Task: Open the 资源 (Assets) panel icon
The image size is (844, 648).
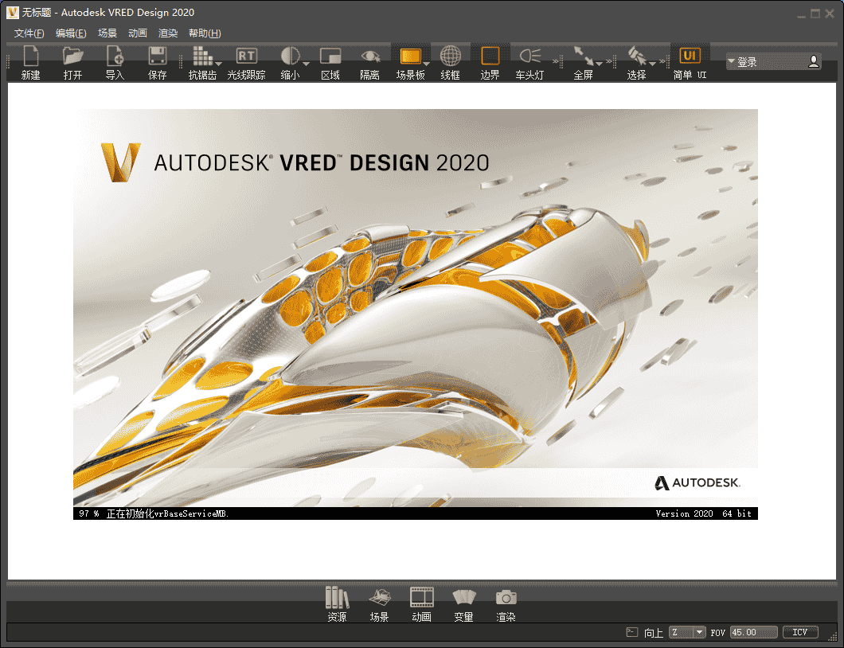Action: point(337,598)
